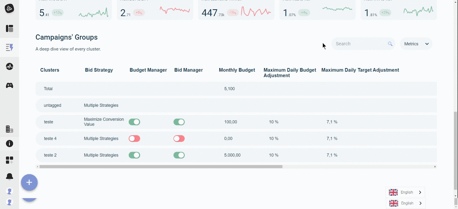Viewport: 458px width, 209px height.
Task: Open the building icon in sidebar
Action: click(9, 129)
